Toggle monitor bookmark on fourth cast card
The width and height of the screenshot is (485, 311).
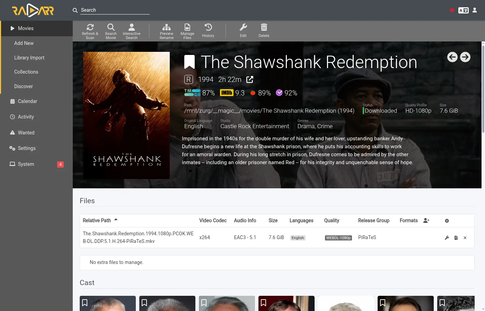coord(264,303)
